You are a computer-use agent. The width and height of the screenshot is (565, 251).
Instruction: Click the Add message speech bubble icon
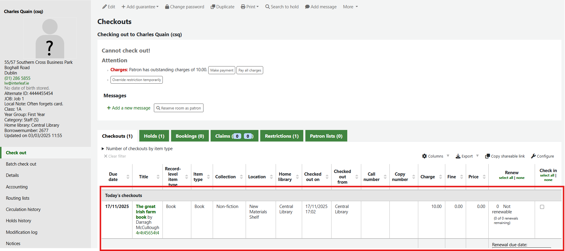[307, 7]
